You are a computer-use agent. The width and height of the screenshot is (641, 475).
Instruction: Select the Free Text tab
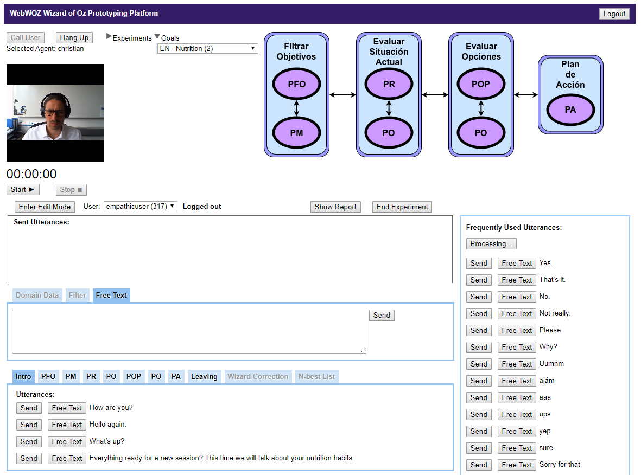coord(111,295)
